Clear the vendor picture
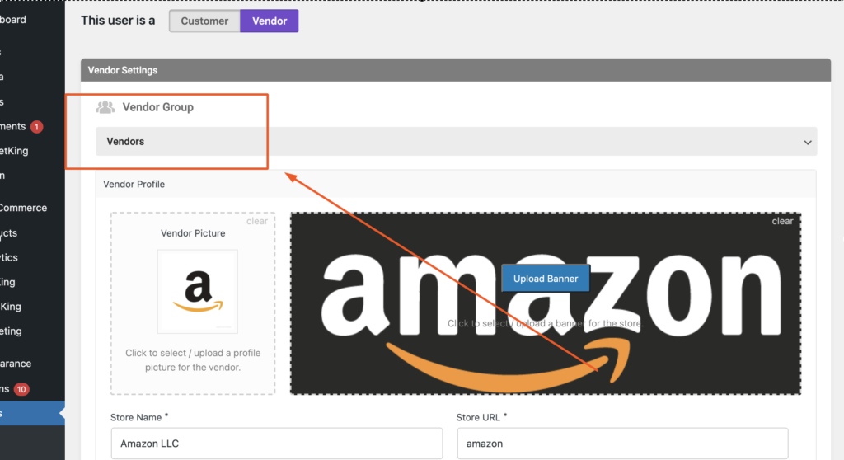The height and width of the screenshot is (460, 844). [257, 221]
